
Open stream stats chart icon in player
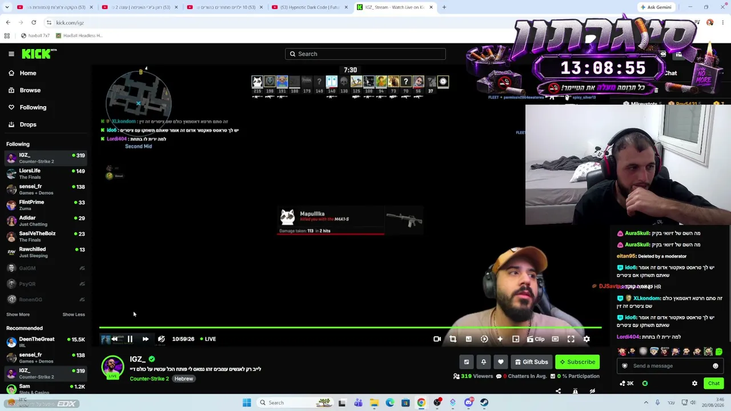pos(468,339)
